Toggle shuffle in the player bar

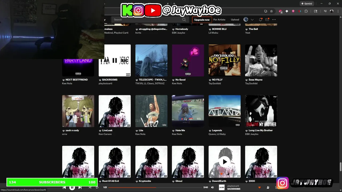tap(90, 187)
